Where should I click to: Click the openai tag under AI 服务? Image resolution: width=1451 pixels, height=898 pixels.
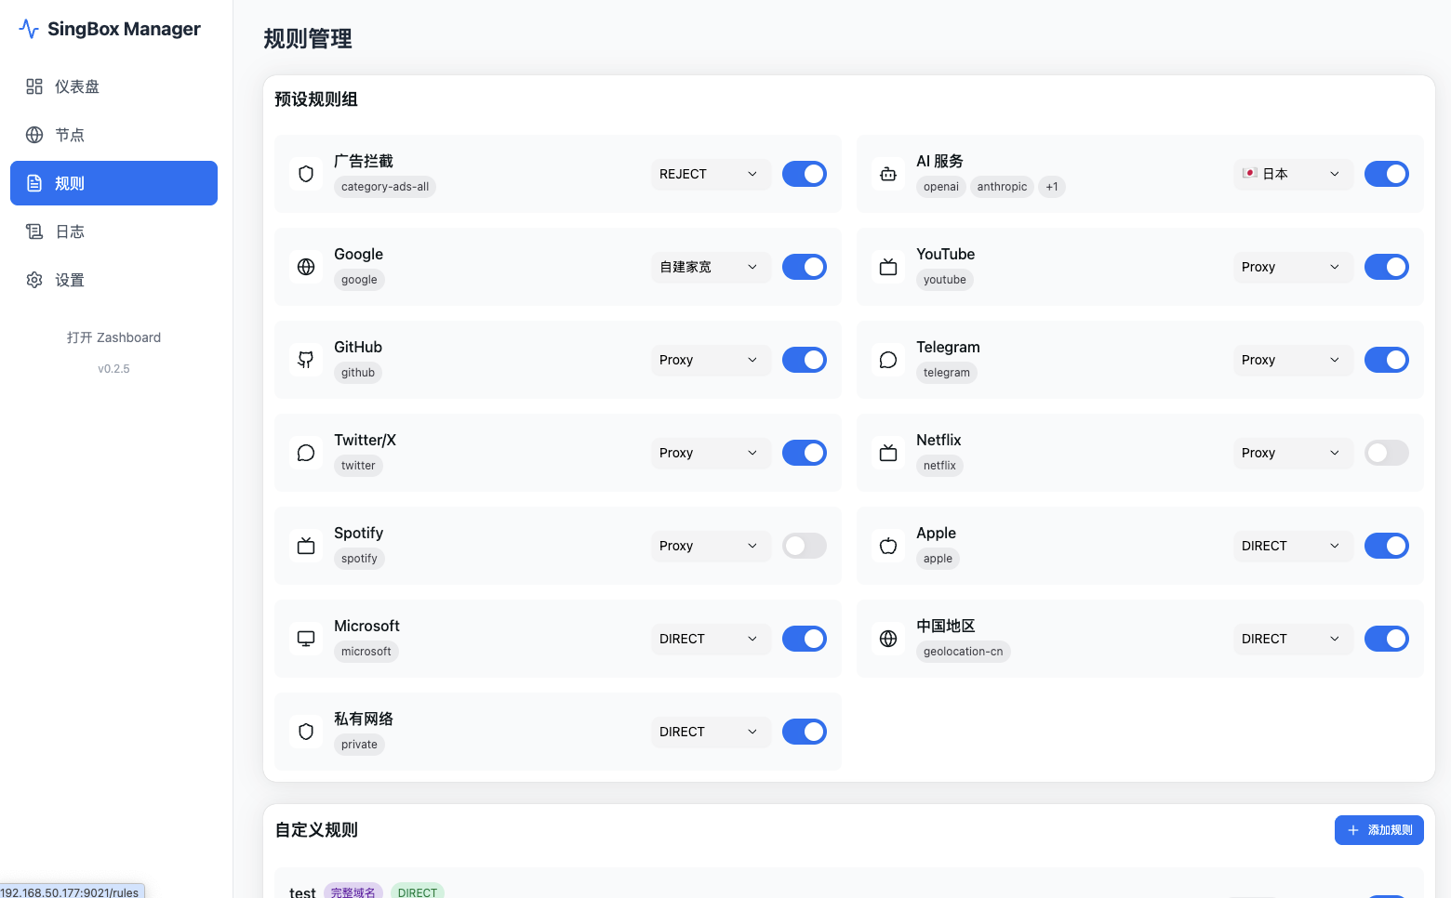941,187
